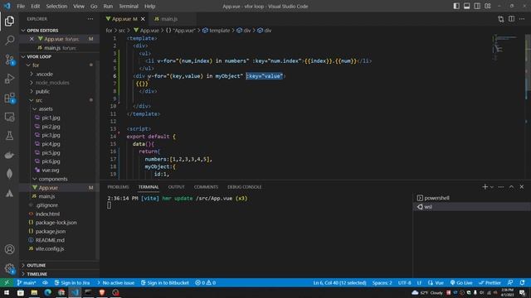
Task: Open the Docker whale view
Action: point(9,155)
